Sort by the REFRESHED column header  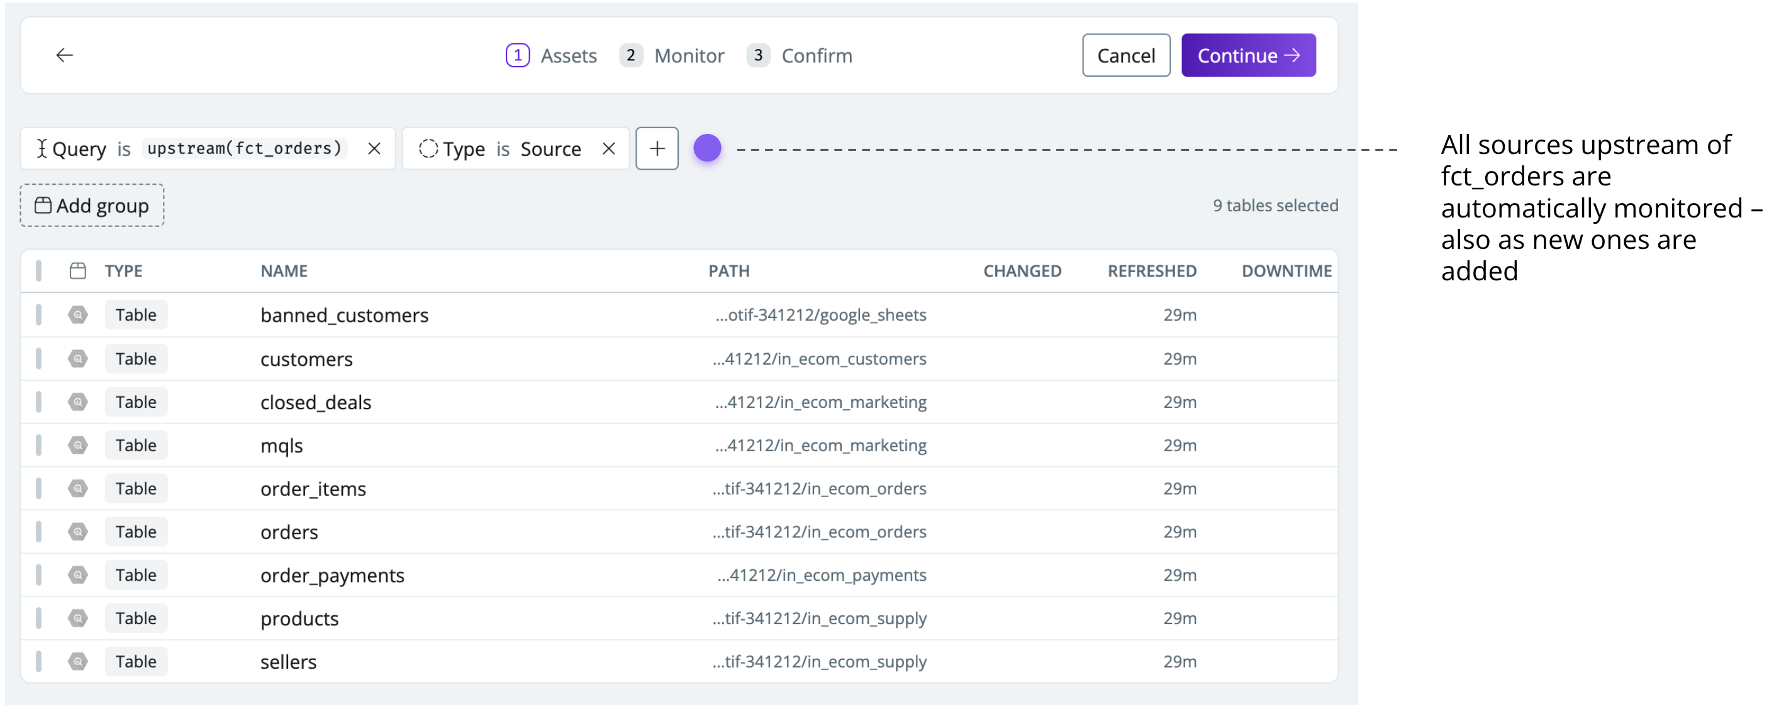coord(1151,271)
